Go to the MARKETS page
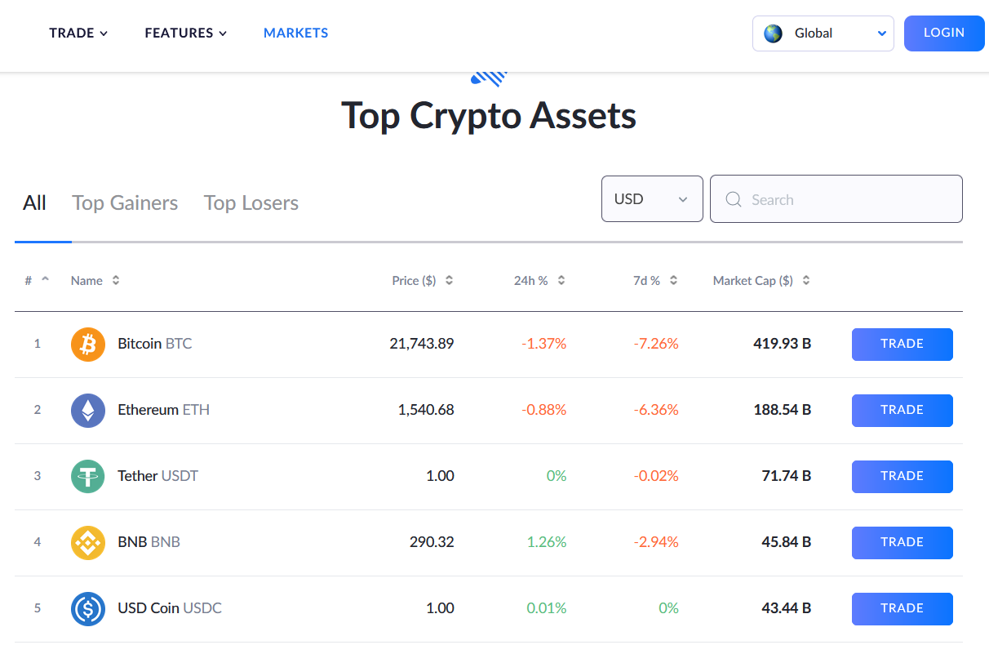Screen dimensions: 989x645 coord(296,33)
